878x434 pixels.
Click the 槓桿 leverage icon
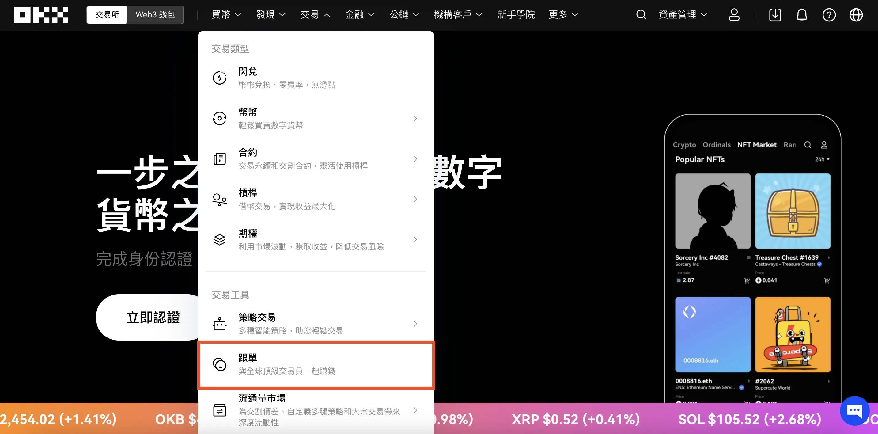(219, 199)
